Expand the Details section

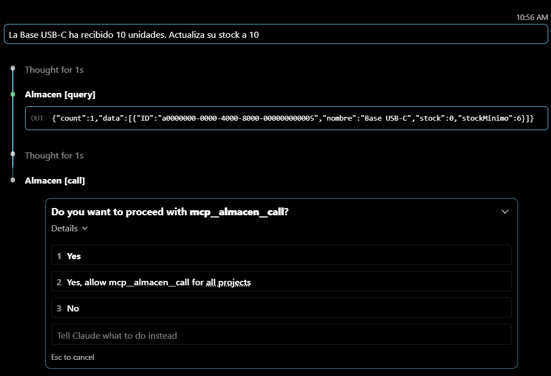69,229
